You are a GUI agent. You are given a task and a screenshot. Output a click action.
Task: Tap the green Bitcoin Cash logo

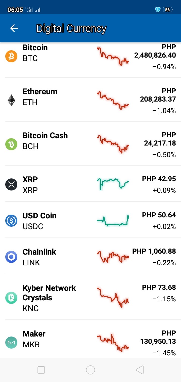[x=11, y=144]
